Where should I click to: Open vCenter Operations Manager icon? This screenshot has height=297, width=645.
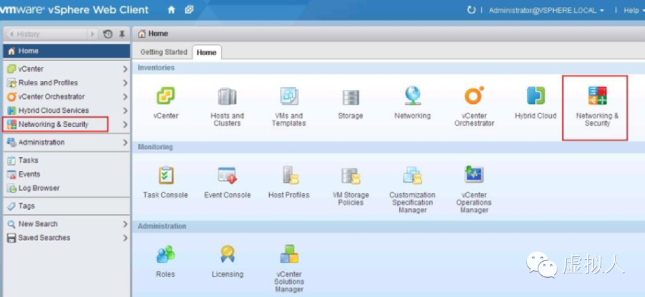tap(474, 174)
